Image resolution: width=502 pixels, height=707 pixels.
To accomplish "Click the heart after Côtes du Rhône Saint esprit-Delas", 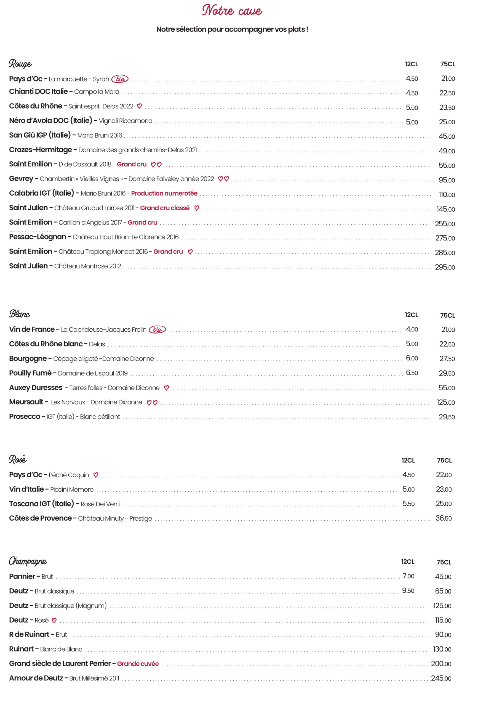I will tap(139, 106).
